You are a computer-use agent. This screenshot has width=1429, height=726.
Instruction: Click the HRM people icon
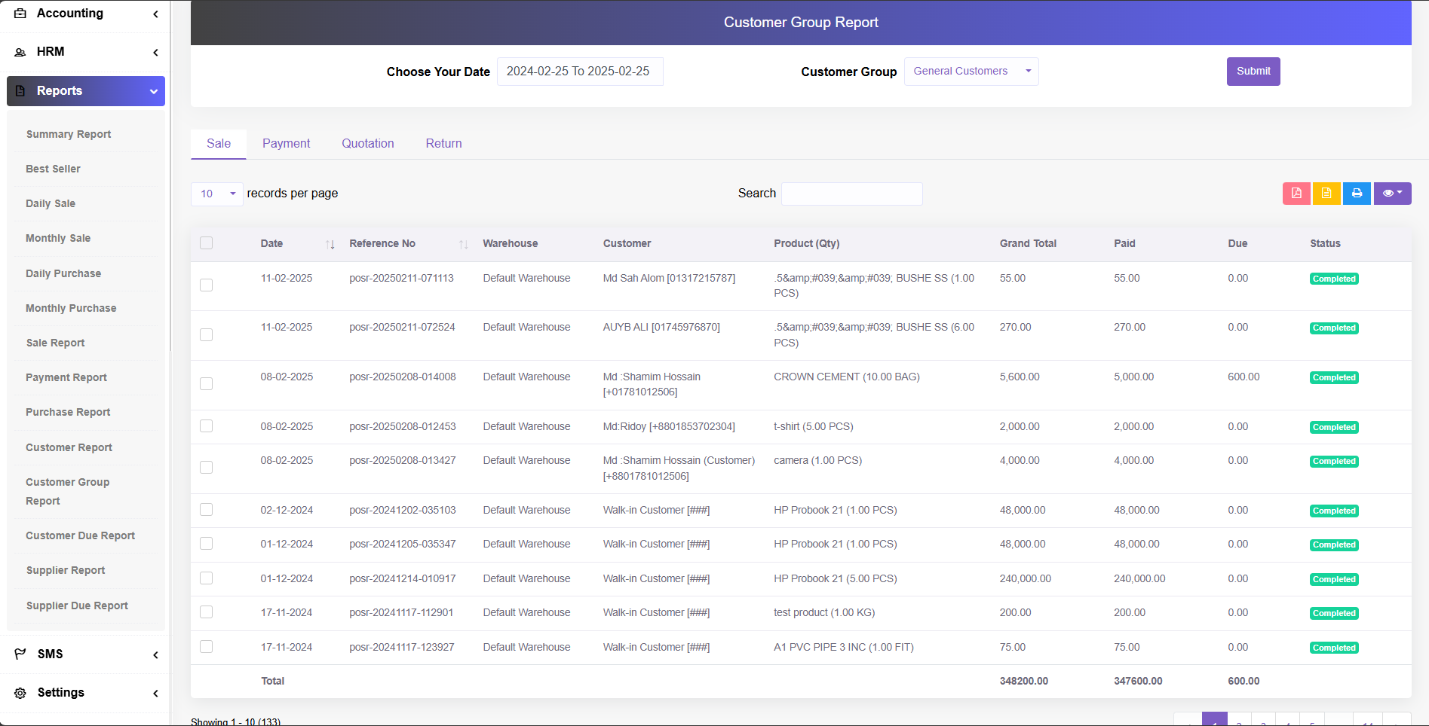pyautogui.click(x=20, y=52)
